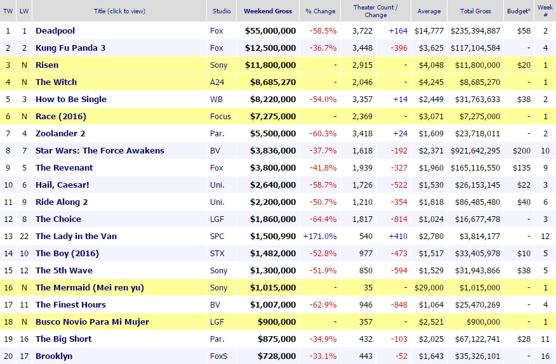Viewport: 556px width, 364px height.
Task: Open Race (2016) title link
Action: click(61, 116)
